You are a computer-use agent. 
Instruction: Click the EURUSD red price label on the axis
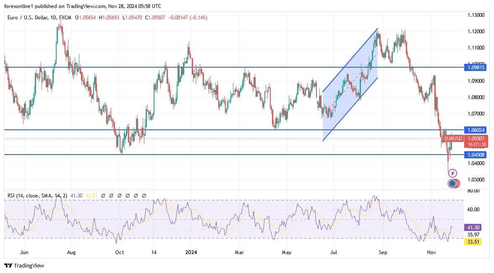[453, 138]
